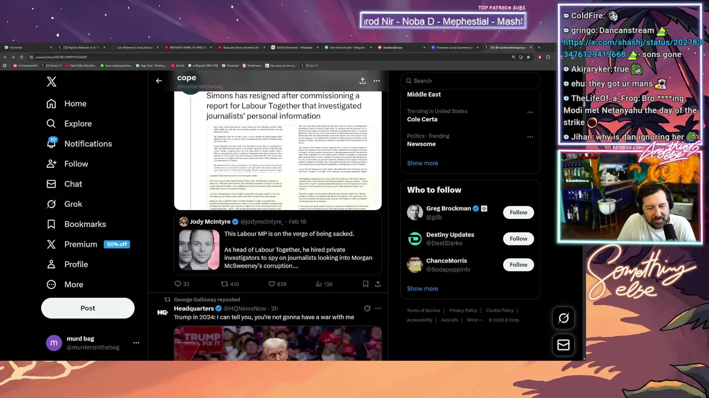Open the Cookie Policy link
709x398 pixels.
pyautogui.click(x=500, y=311)
